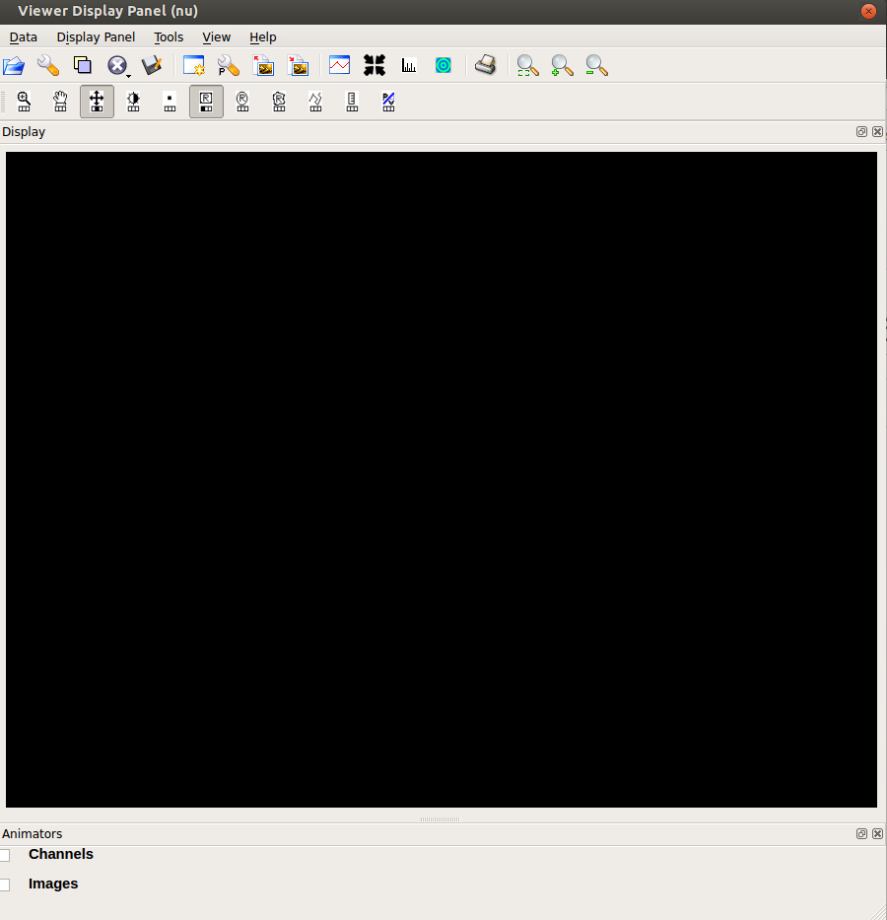Click the unregister data X icon
This screenshot has width=887, height=920.
tap(116, 65)
